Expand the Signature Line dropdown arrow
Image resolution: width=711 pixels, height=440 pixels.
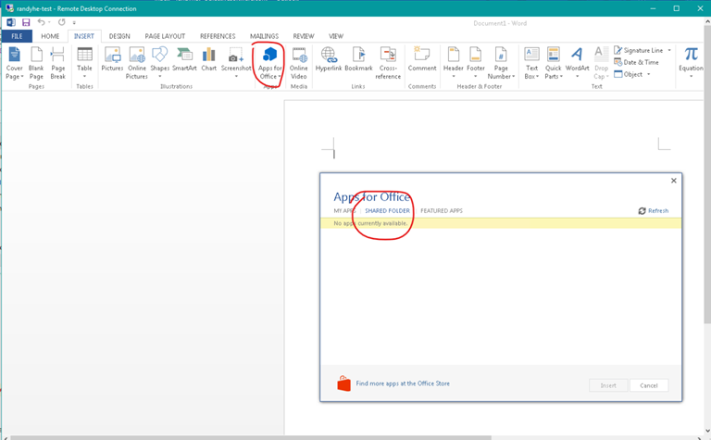[669, 50]
